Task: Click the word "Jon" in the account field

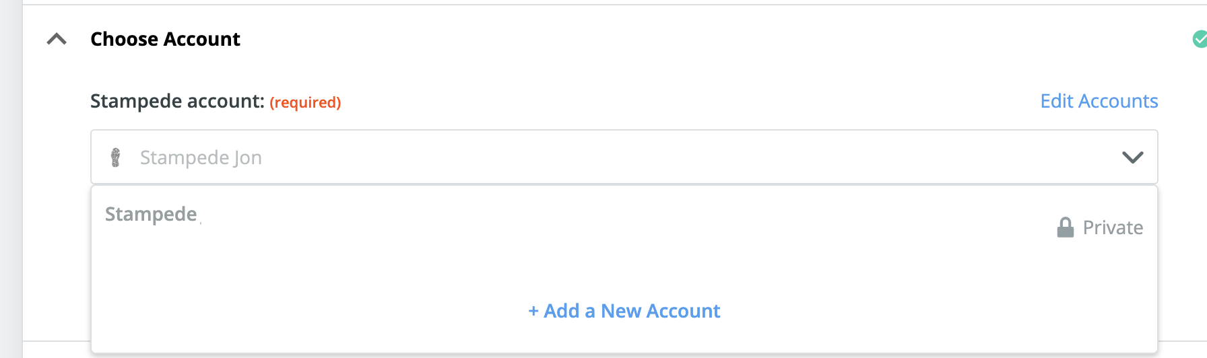Action: tap(248, 157)
